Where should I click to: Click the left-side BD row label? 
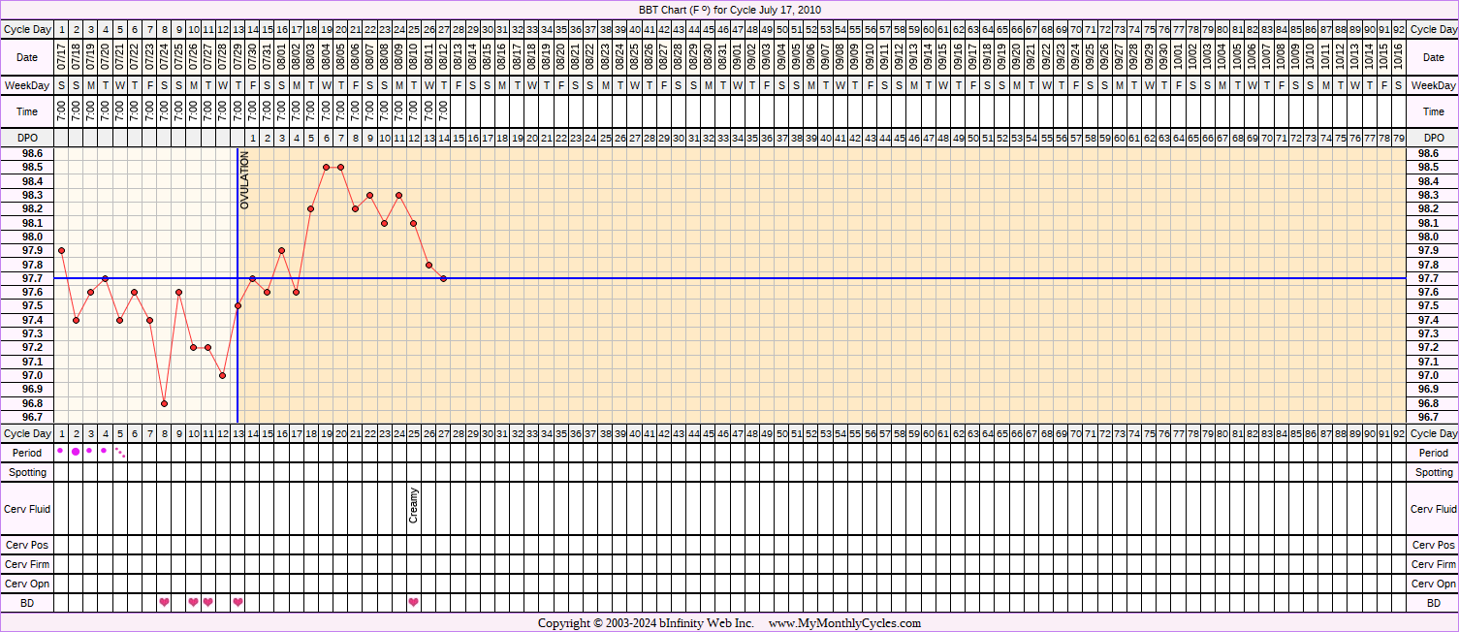(27, 603)
